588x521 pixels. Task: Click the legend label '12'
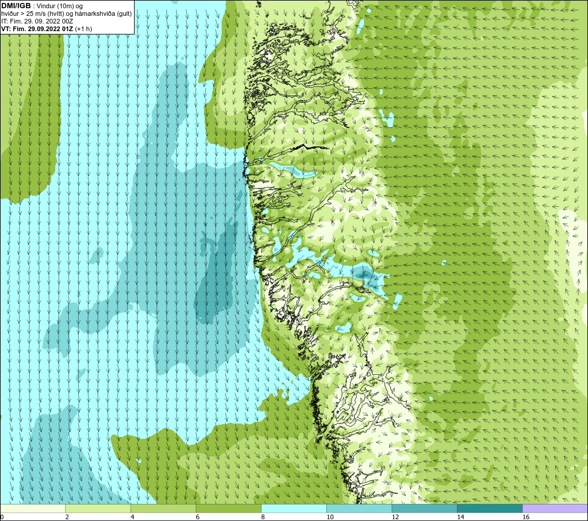pyautogui.click(x=395, y=517)
